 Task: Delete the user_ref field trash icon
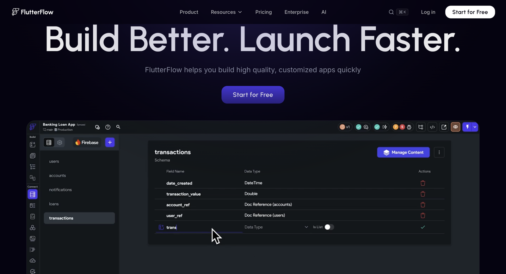pos(423,215)
